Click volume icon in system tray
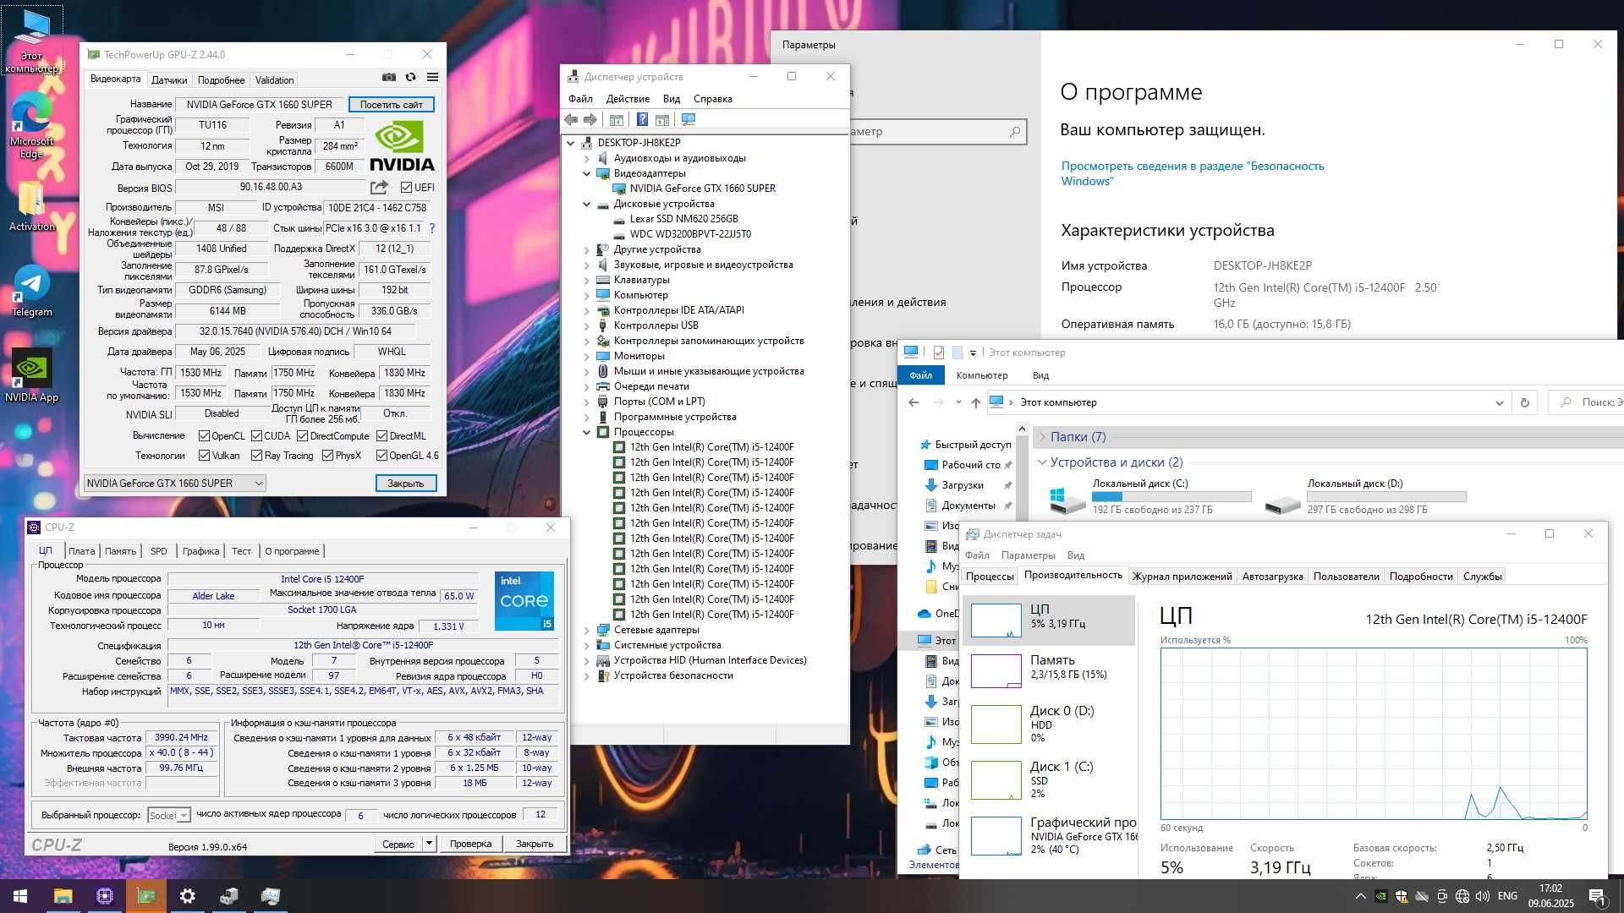 (x=1482, y=896)
